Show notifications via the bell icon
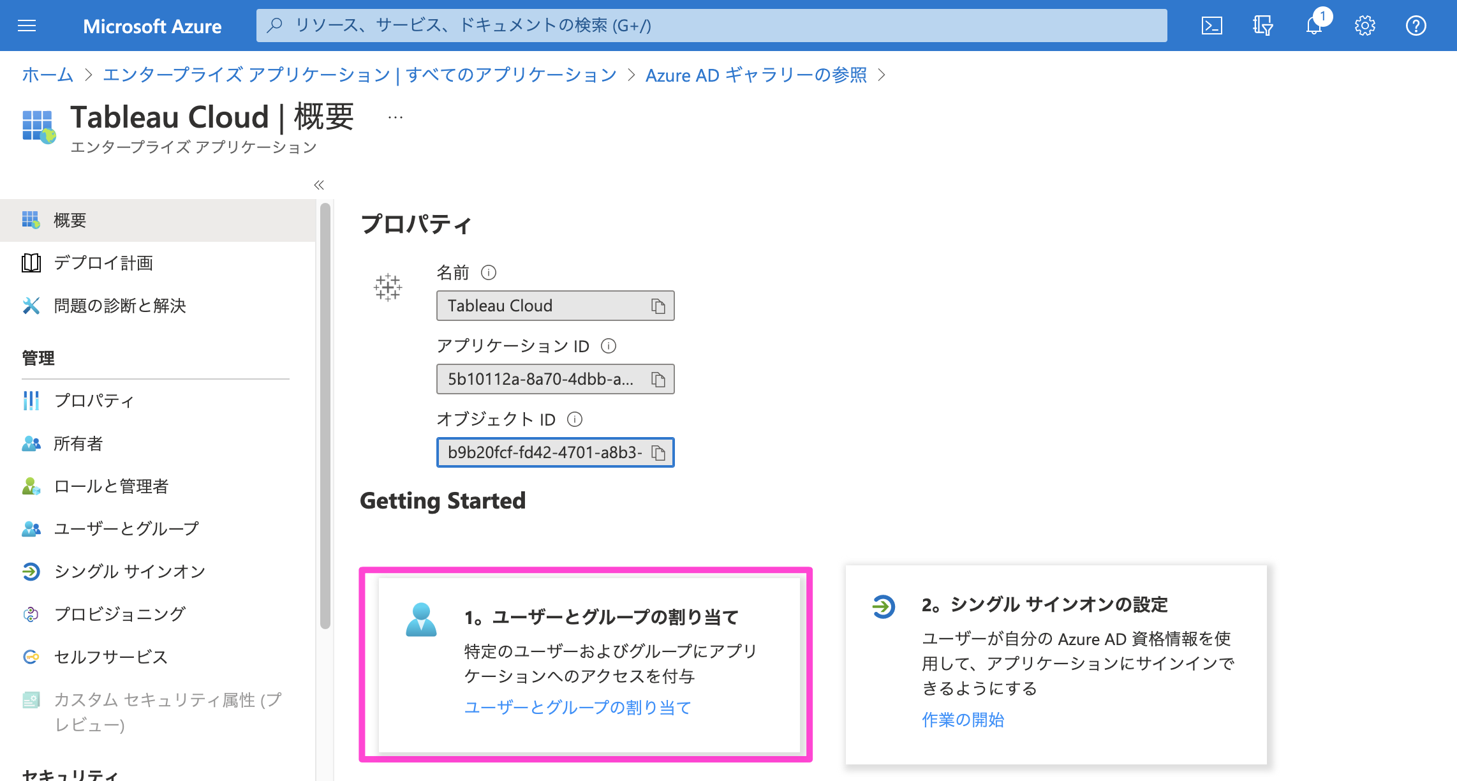 point(1313,26)
